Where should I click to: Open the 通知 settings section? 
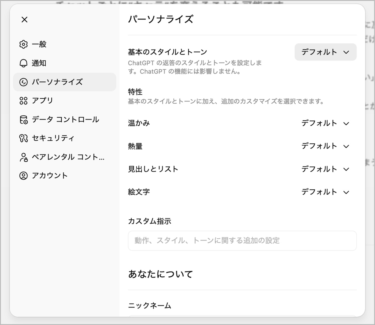point(39,63)
